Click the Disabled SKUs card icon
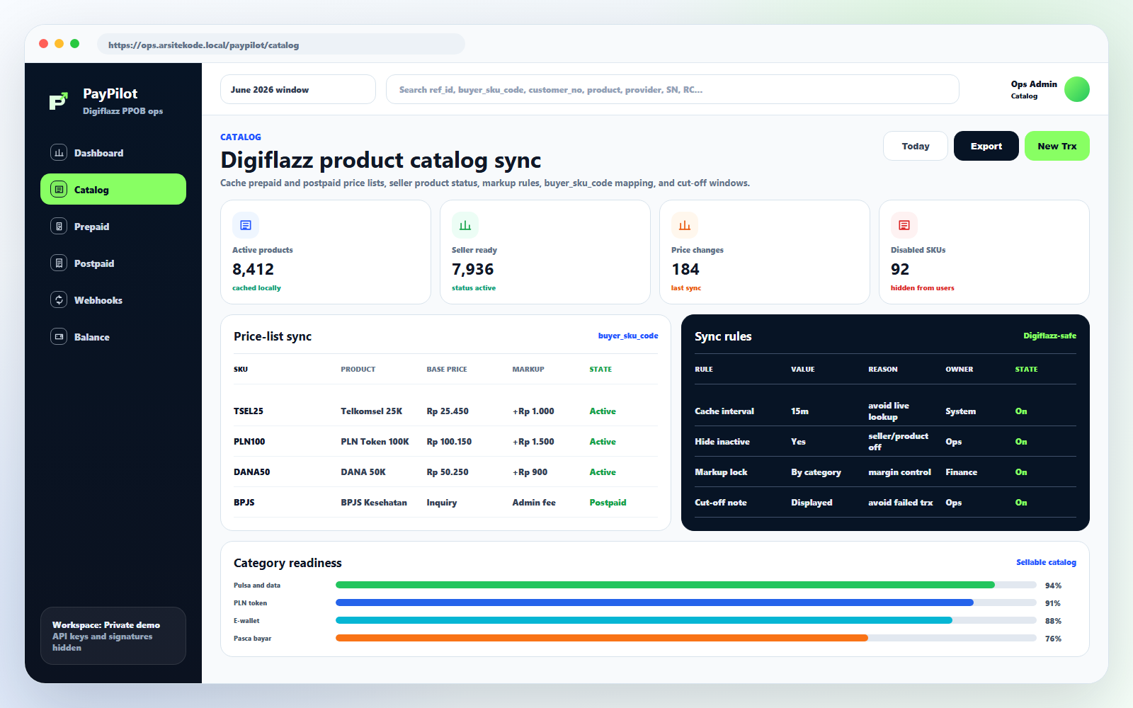This screenshot has width=1133, height=708. pyautogui.click(x=904, y=225)
